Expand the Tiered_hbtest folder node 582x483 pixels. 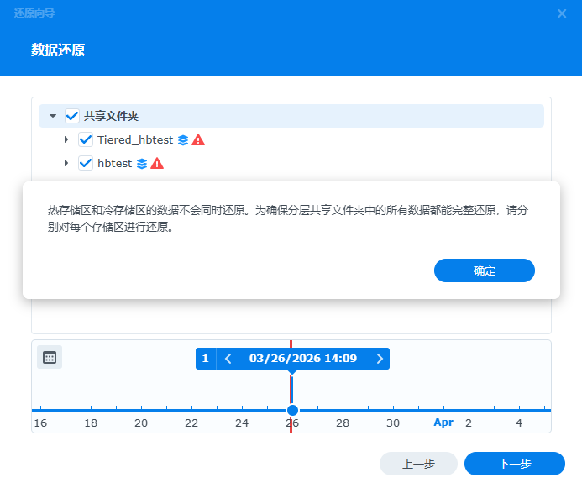tap(66, 139)
